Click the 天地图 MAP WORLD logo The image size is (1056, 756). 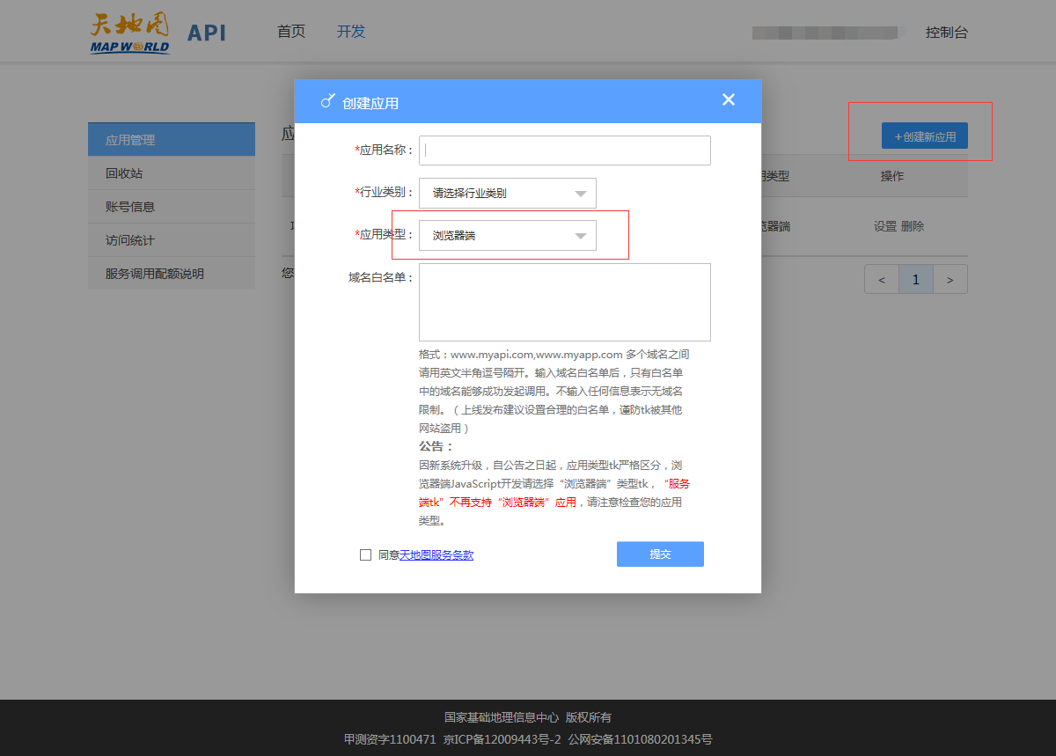[x=128, y=31]
